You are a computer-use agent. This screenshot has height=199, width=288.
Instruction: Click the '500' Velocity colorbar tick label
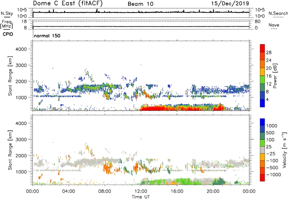(270, 133)
